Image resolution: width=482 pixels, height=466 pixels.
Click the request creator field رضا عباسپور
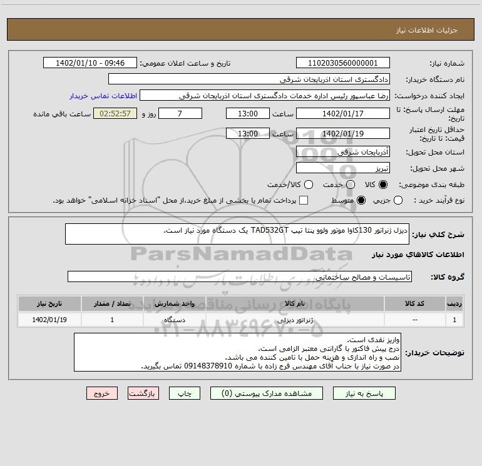265,96
